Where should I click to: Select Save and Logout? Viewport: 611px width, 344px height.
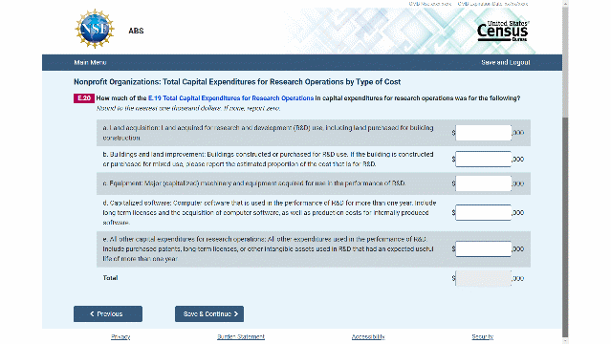pyautogui.click(x=506, y=62)
